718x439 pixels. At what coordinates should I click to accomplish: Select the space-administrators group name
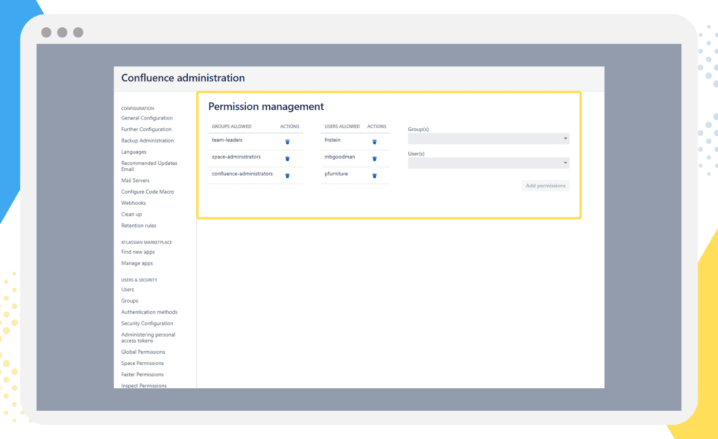coord(236,157)
